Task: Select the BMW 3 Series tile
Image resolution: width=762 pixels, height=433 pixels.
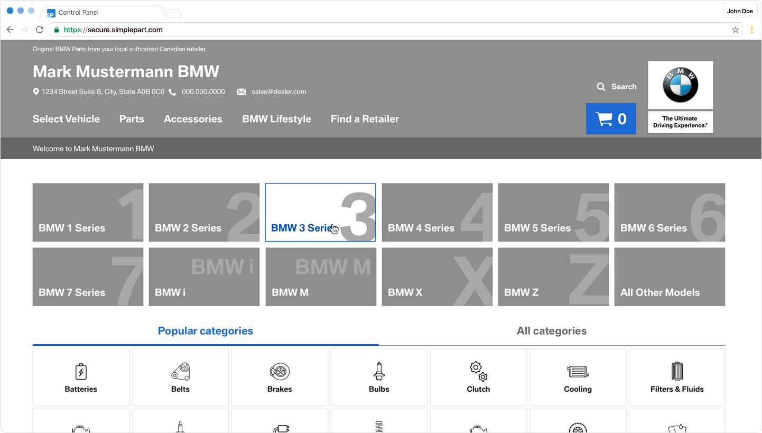Action: click(x=320, y=213)
